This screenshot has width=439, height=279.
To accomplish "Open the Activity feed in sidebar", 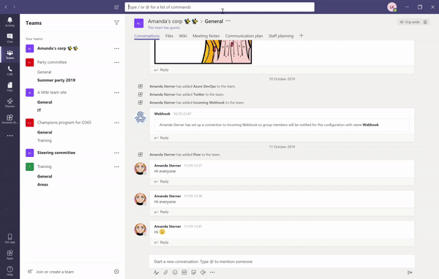I will click(x=10, y=21).
